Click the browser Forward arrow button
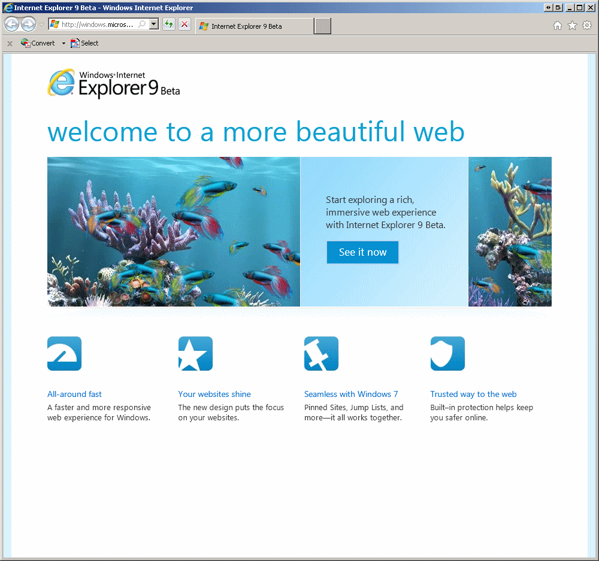 point(28,25)
